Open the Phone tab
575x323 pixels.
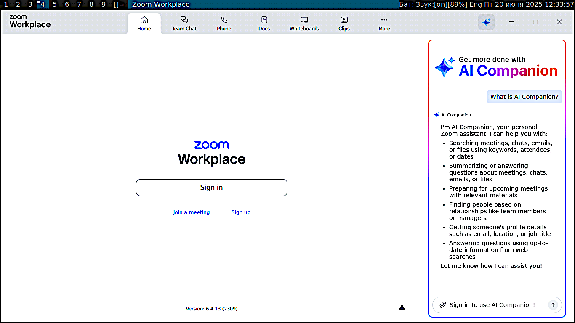[x=224, y=24]
